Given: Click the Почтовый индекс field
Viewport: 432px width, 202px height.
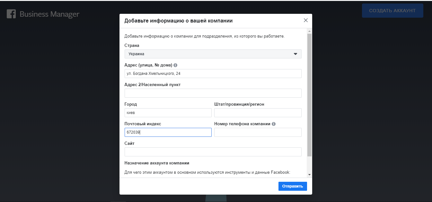Looking at the screenshot, I should [x=168, y=132].
